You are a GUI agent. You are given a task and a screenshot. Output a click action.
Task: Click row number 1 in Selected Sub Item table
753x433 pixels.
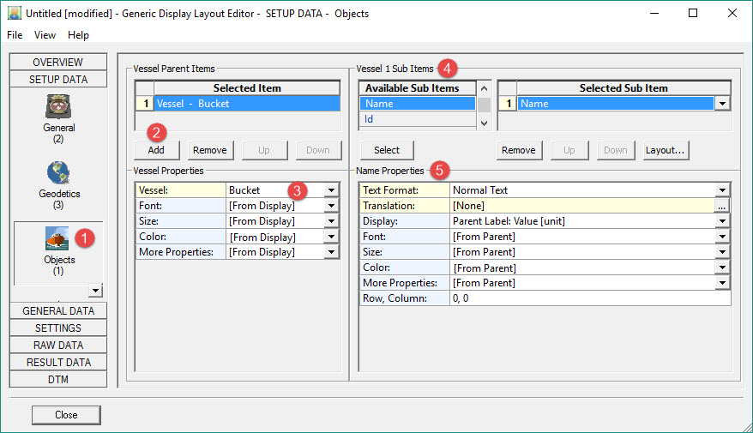(508, 103)
